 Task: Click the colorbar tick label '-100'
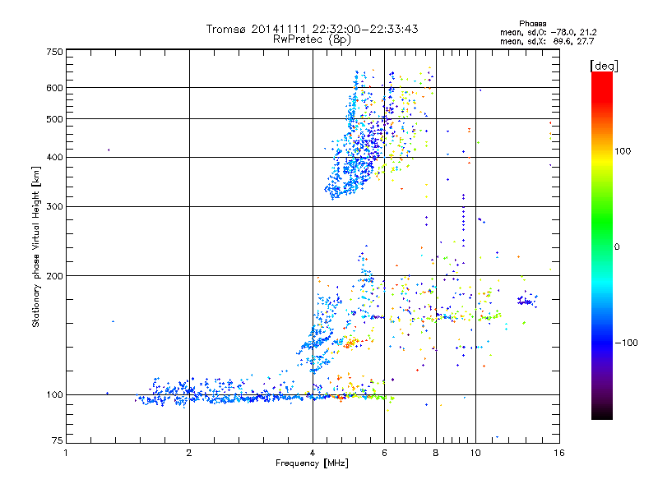(x=626, y=343)
